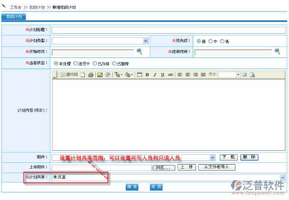Click the 上传 upload button
The height and width of the screenshot is (200, 289).
pyautogui.click(x=187, y=167)
